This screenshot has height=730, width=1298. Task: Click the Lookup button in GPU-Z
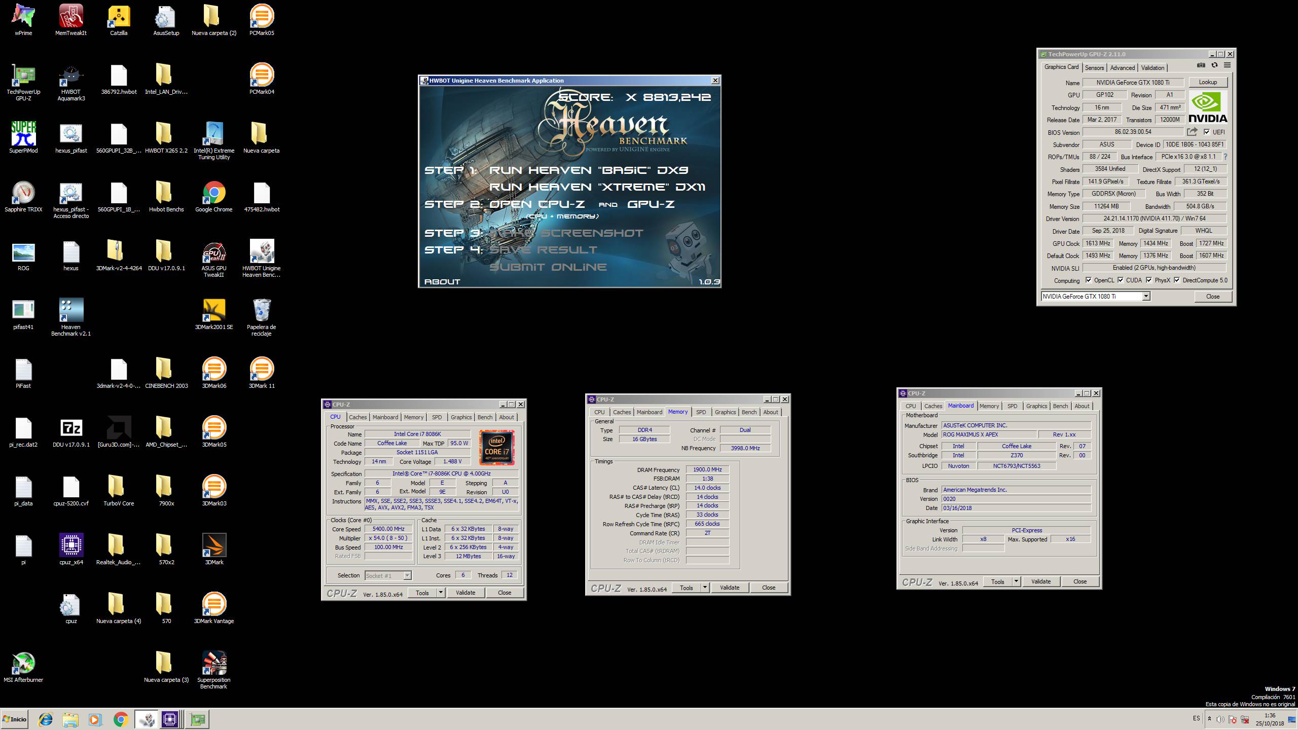[1208, 82]
